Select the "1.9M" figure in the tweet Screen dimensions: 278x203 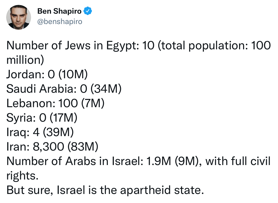pyautogui.click(x=159, y=161)
